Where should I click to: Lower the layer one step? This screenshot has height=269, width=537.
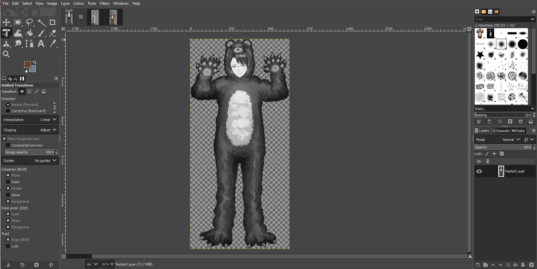[500, 265]
